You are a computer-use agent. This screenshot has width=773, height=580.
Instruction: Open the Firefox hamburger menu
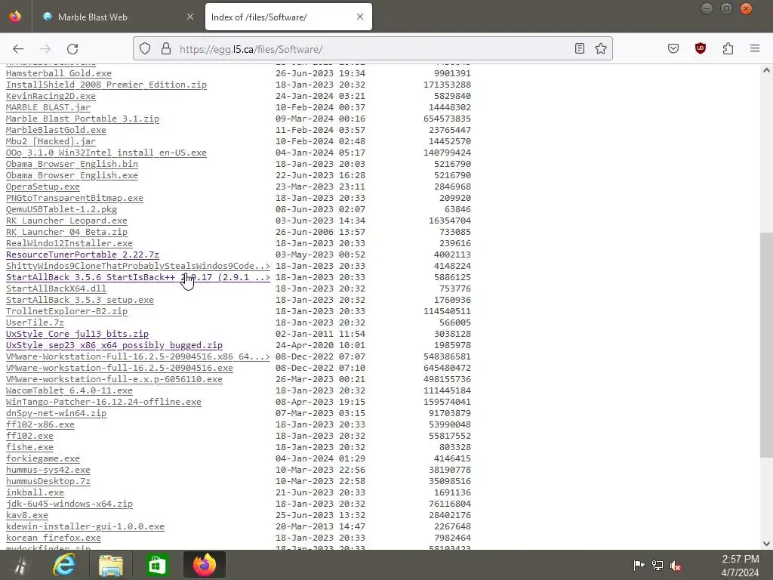click(755, 48)
